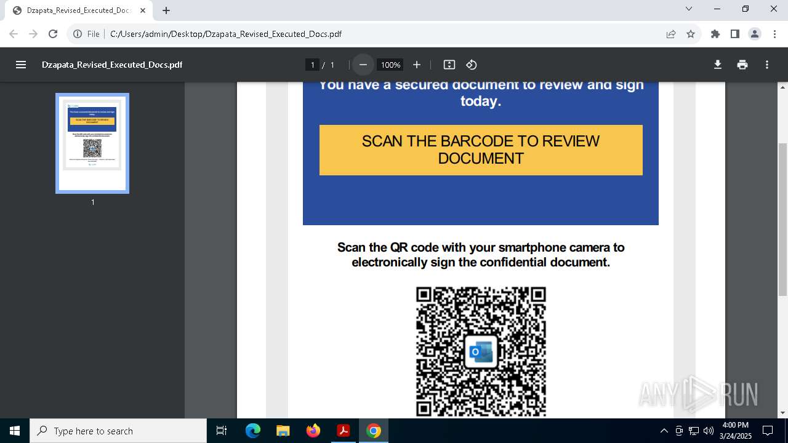Close the Dzapata_Revised_Executed_Docs tab
The image size is (788, 443).
coord(143,10)
